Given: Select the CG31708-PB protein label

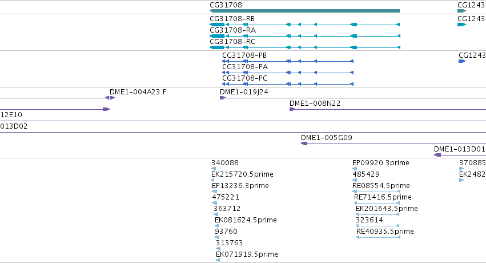Looking at the screenshot, I should click(x=244, y=55).
